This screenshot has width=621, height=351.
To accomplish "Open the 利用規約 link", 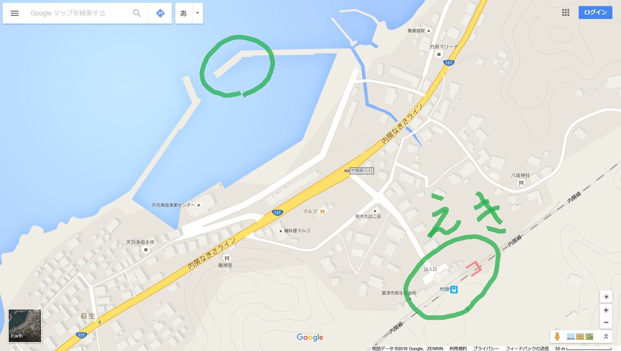I will [458, 348].
